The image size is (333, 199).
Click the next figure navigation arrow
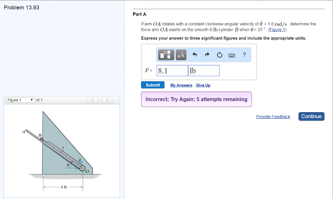[107, 100]
